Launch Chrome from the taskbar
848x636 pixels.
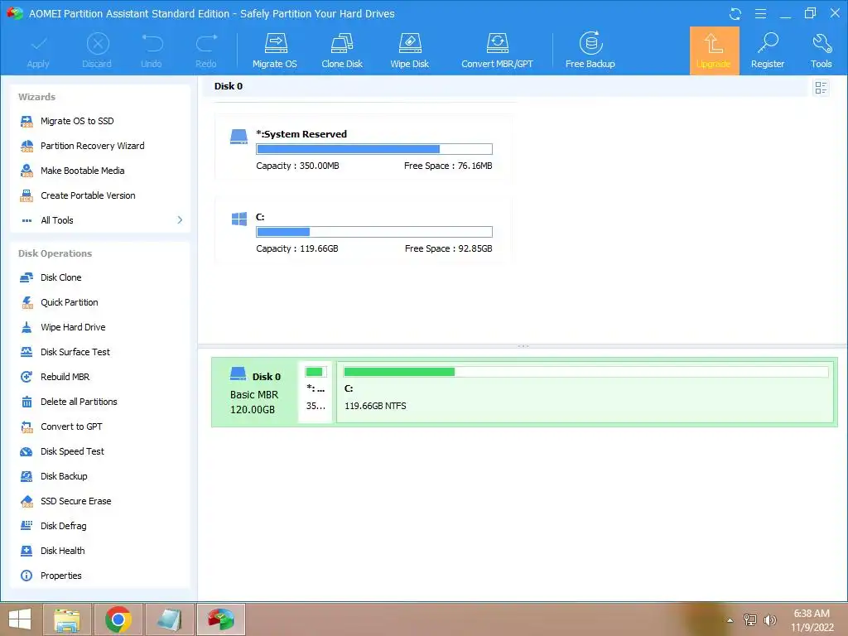118,619
